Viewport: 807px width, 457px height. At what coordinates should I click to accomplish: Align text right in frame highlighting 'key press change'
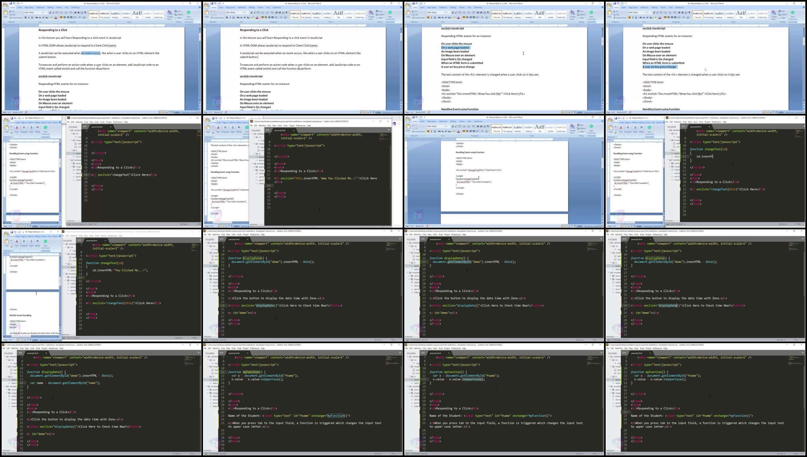coord(672,18)
